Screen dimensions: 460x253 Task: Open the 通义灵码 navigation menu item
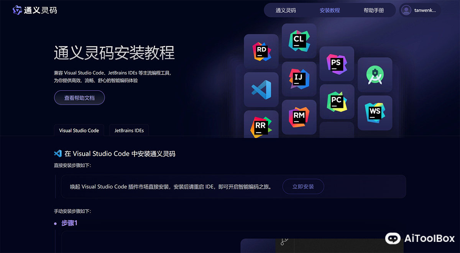286,10
